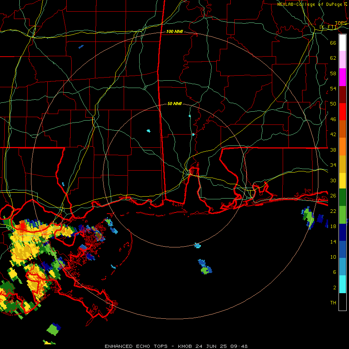
Task: Click the "K FT" units label
Action: 328,27
